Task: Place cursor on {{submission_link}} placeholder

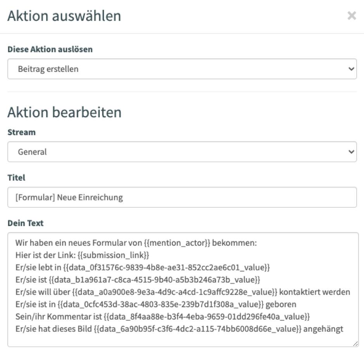Action: coord(113,255)
